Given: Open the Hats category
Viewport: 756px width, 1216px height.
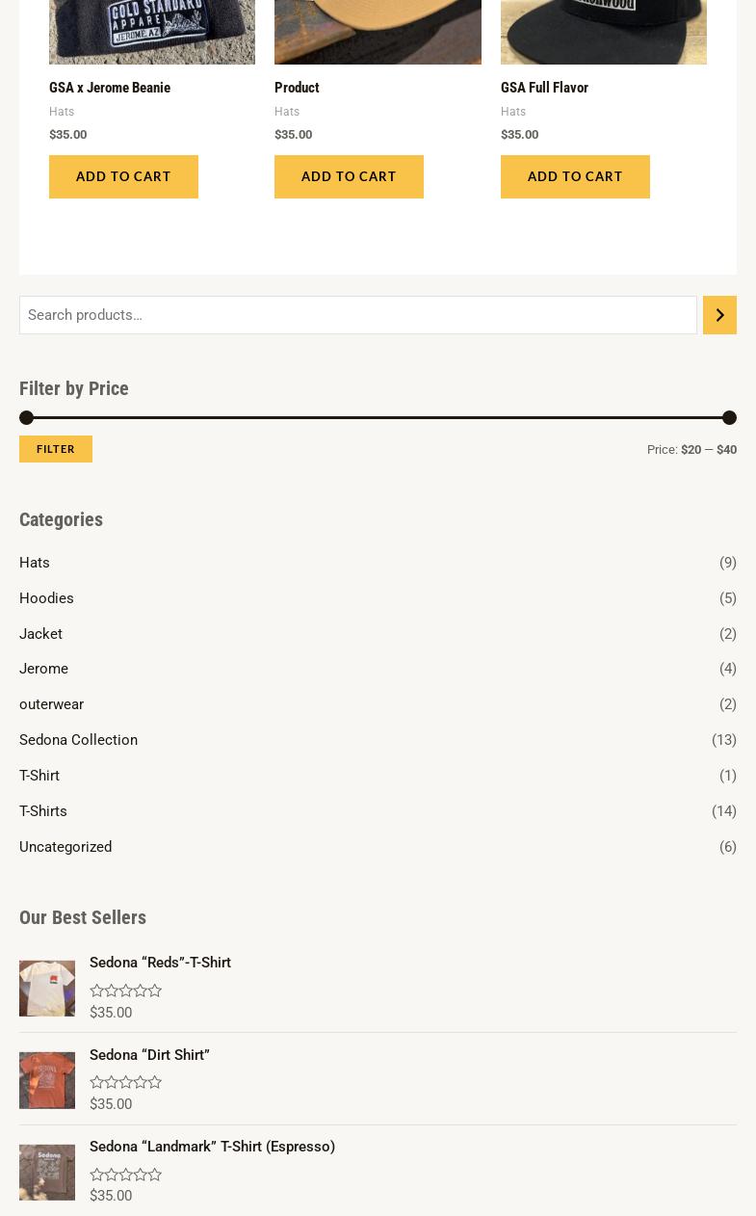Looking at the screenshot, I should (x=35, y=563).
